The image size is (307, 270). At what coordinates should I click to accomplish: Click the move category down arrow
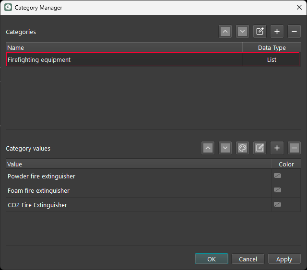[x=242, y=32]
